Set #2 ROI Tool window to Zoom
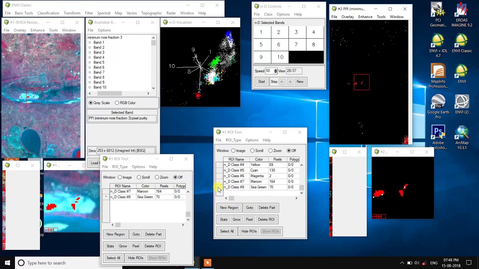Viewport: 479px width, 269px height. tap(270, 151)
